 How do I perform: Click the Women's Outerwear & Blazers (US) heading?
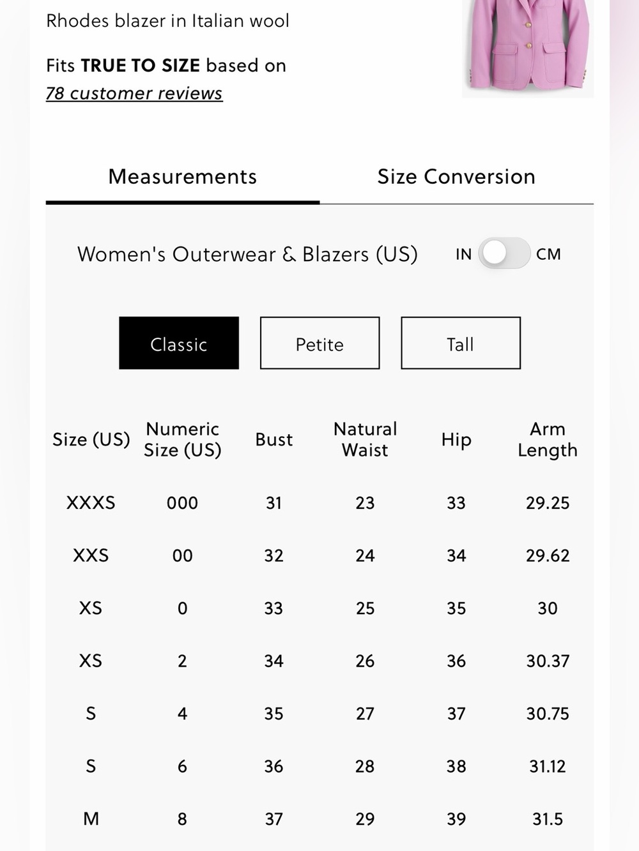pyautogui.click(x=247, y=254)
